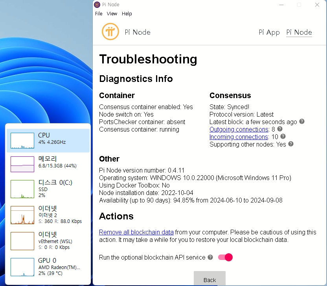The image size is (327, 286).
Task: Click 'Using Docker Toolbox: No' text
Action: tap(134, 185)
